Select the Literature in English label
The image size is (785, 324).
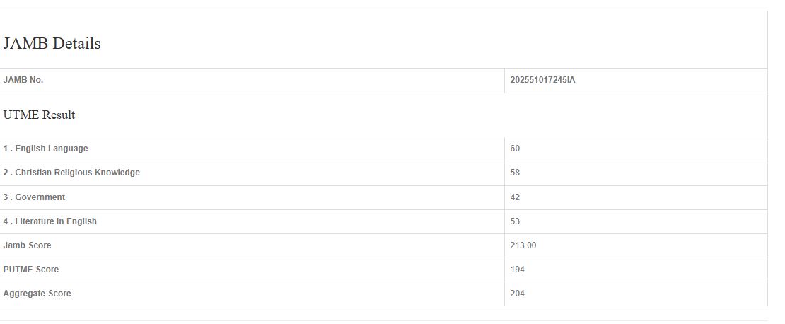50,221
